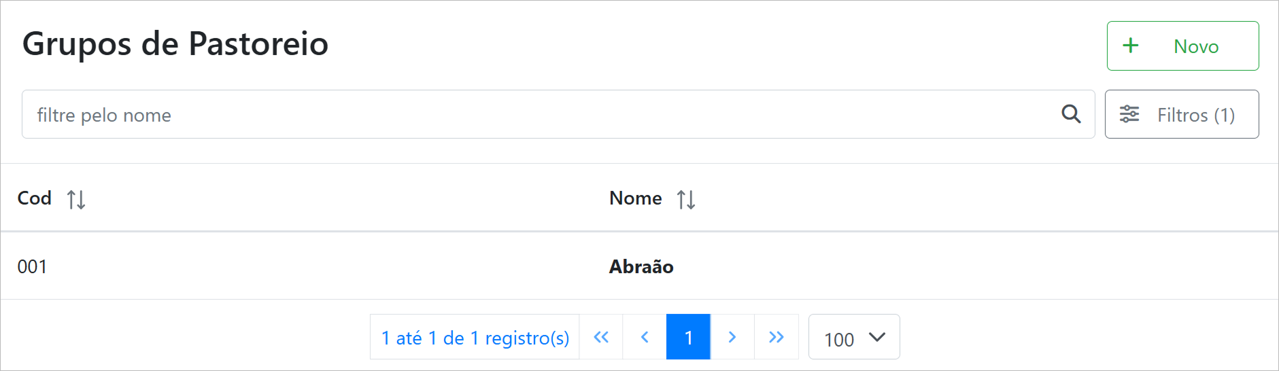The image size is (1279, 371).
Task: Open the 100 records-per-page dropdown
Action: coord(840,338)
